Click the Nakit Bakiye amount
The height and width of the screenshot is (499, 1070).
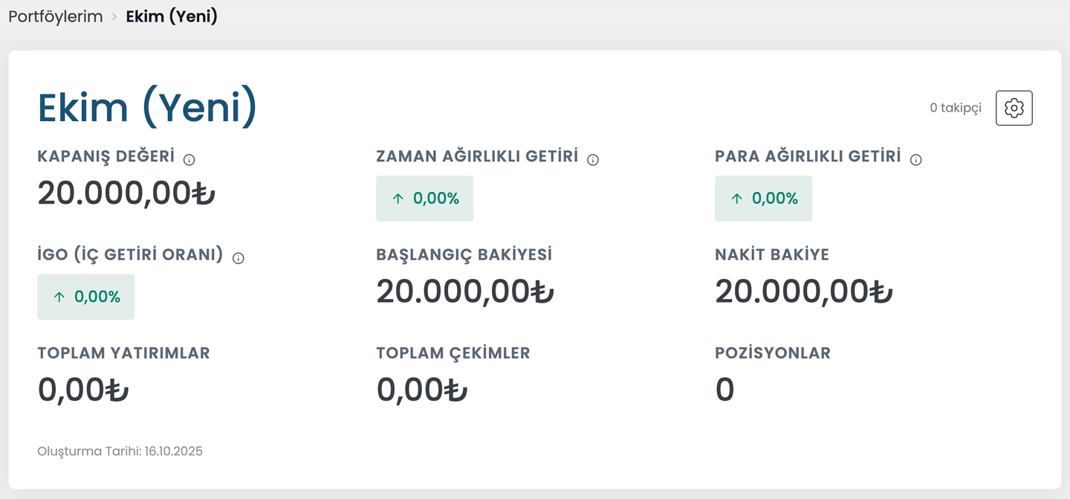pos(804,292)
